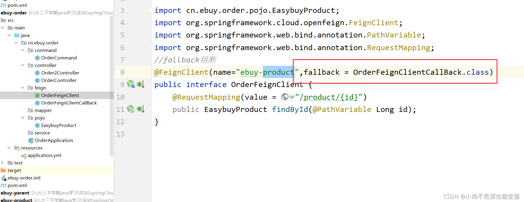Select the service package

coord(42,133)
